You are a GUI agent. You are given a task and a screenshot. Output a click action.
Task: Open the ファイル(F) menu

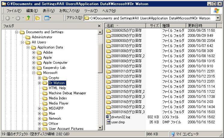(14, 11)
